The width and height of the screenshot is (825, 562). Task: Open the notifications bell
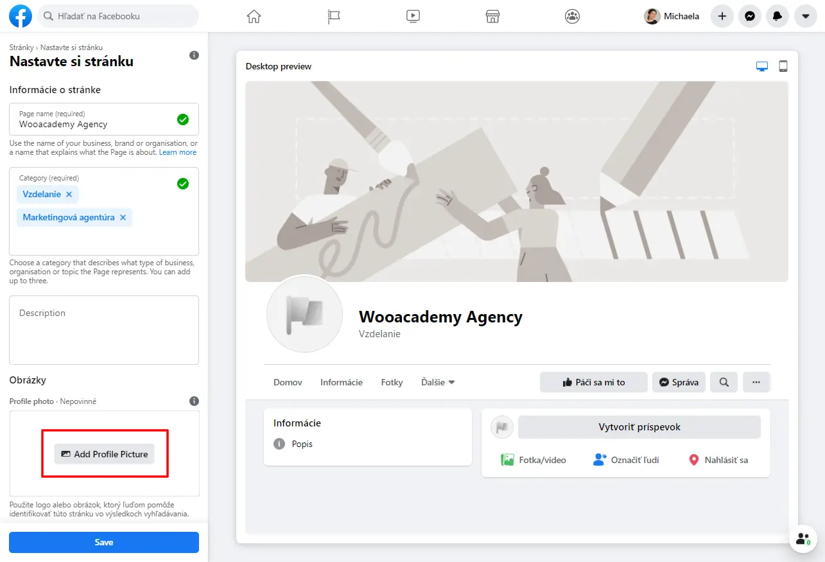coord(777,16)
